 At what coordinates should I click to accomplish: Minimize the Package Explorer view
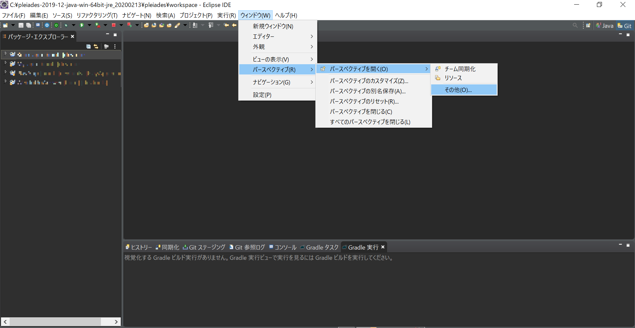(108, 34)
